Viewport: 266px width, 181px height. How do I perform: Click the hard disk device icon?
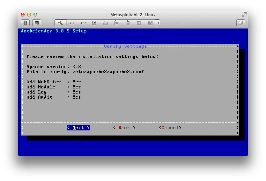point(94,23)
